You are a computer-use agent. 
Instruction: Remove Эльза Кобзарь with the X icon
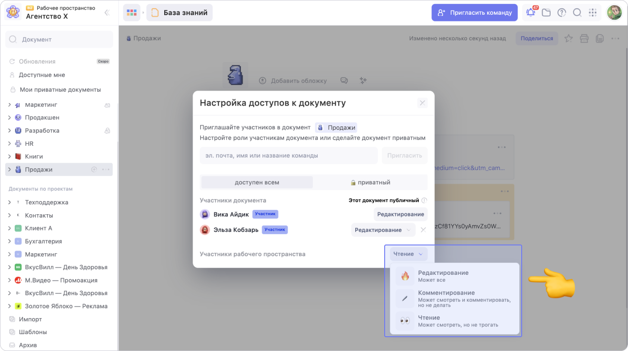423,230
